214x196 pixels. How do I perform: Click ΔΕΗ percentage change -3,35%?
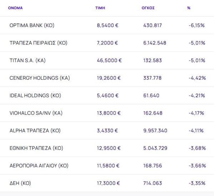[197, 183]
